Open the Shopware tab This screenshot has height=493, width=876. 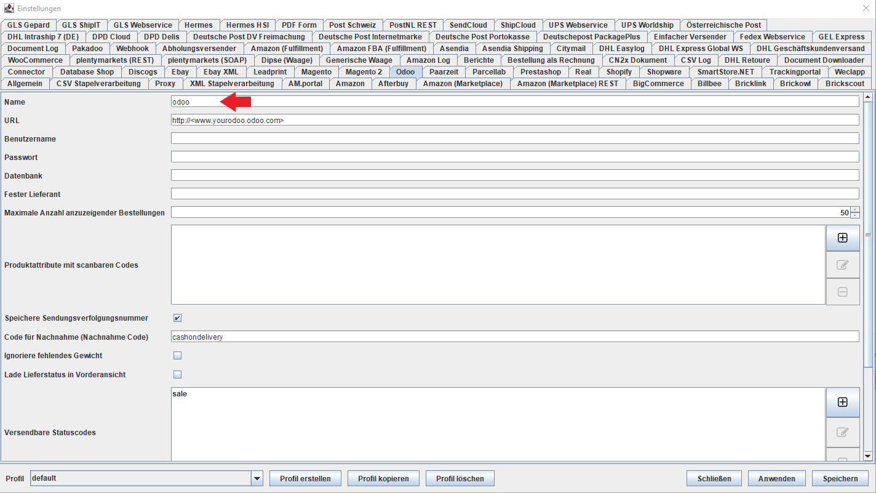(664, 72)
